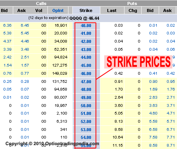Select open interest 16,901
The width and height of the screenshot is (177, 149).
pos(61,26)
